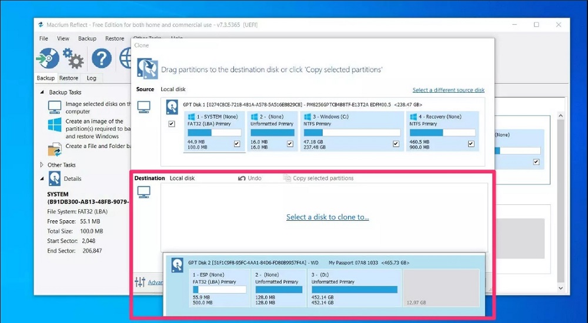Select the 2 - (None) partition on Disk 2
Image resolution: width=588 pixels, height=323 pixels.
click(x=279, y=288)
